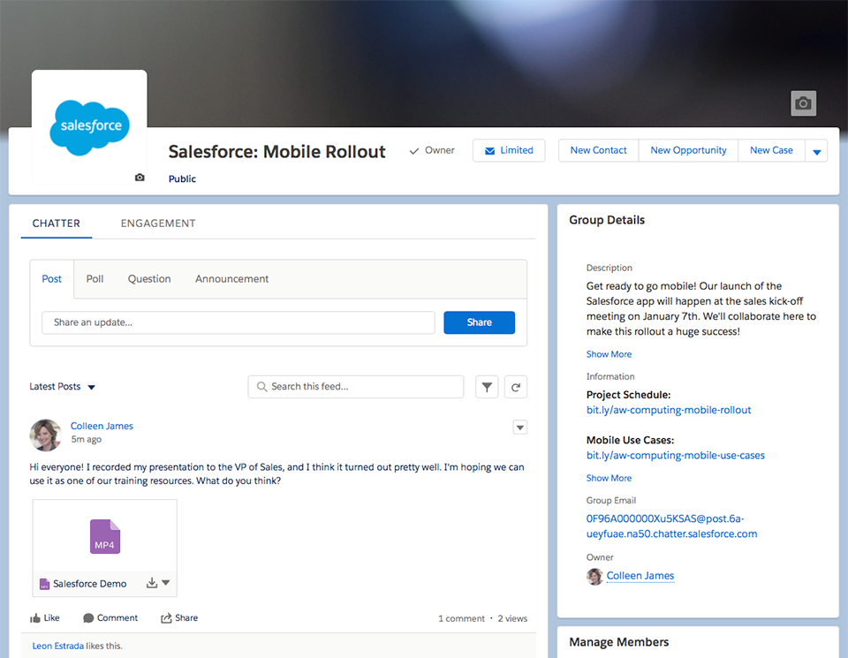Select the Announcement publisher tab
The image size is (848, 658).
pyautogui.click(x=232, y=279)
